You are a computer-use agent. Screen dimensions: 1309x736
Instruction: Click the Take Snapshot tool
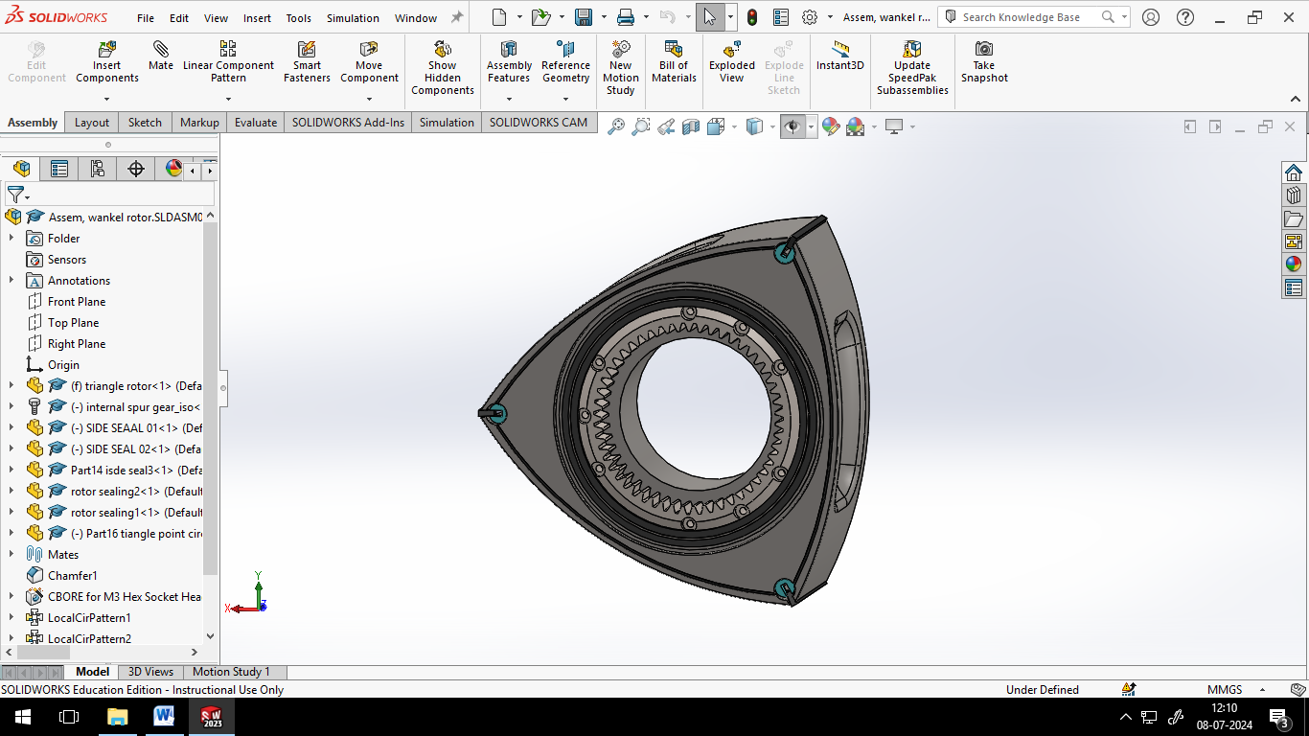click(x=984, y=62)
